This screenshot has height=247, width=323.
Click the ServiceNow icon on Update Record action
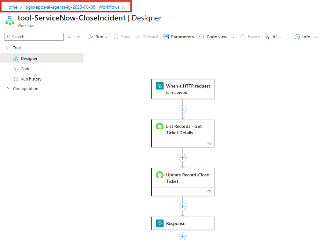160,174
